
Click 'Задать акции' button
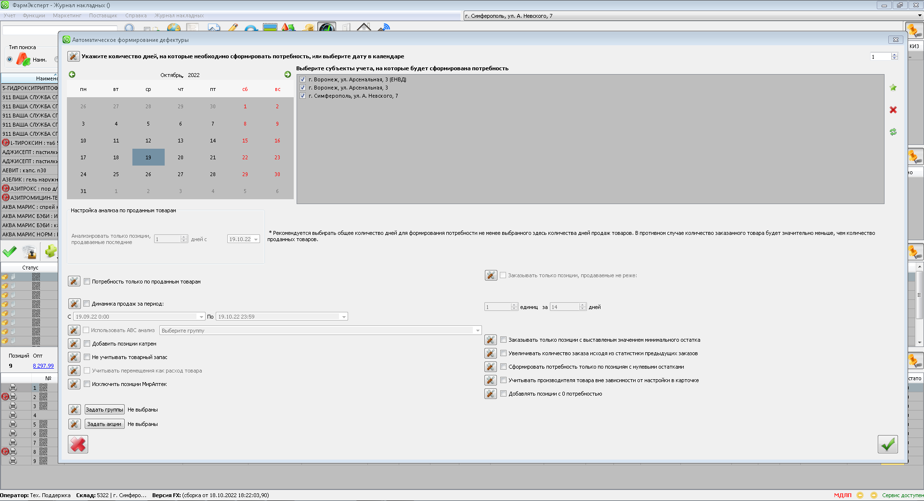pos(104,424)
